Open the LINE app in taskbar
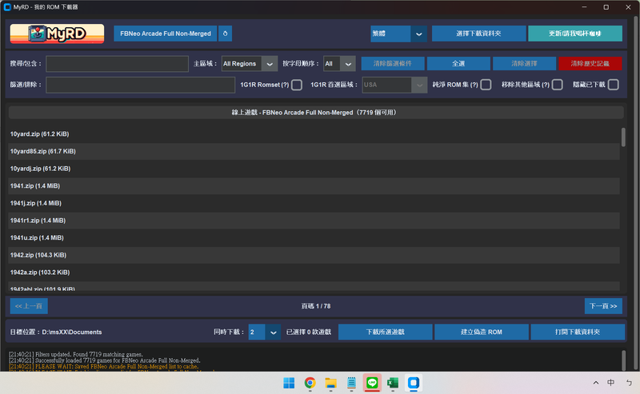640x394 pixels. (372, 383)
